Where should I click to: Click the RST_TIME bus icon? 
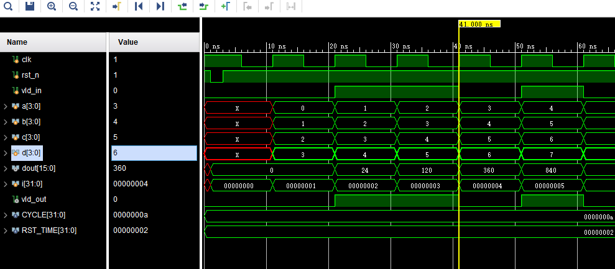tap(16, 230)
